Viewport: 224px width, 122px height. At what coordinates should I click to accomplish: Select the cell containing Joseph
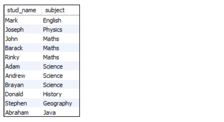pos(23,30)
